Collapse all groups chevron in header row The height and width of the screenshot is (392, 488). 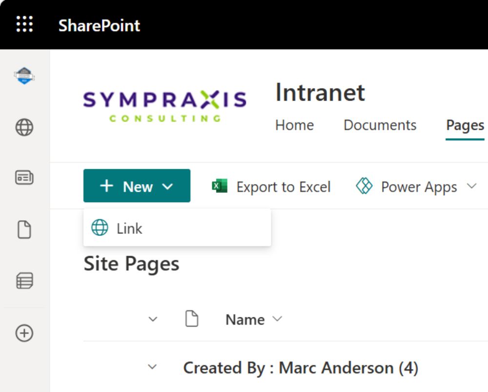(x=153, y=319)
